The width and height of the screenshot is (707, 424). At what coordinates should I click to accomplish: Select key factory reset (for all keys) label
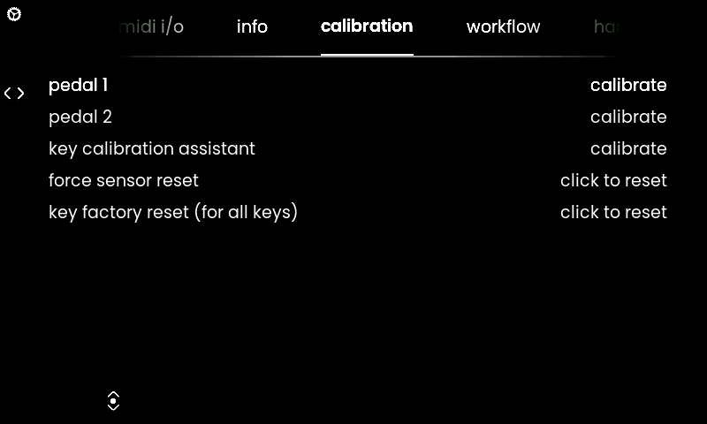click(x=173, y=212)
